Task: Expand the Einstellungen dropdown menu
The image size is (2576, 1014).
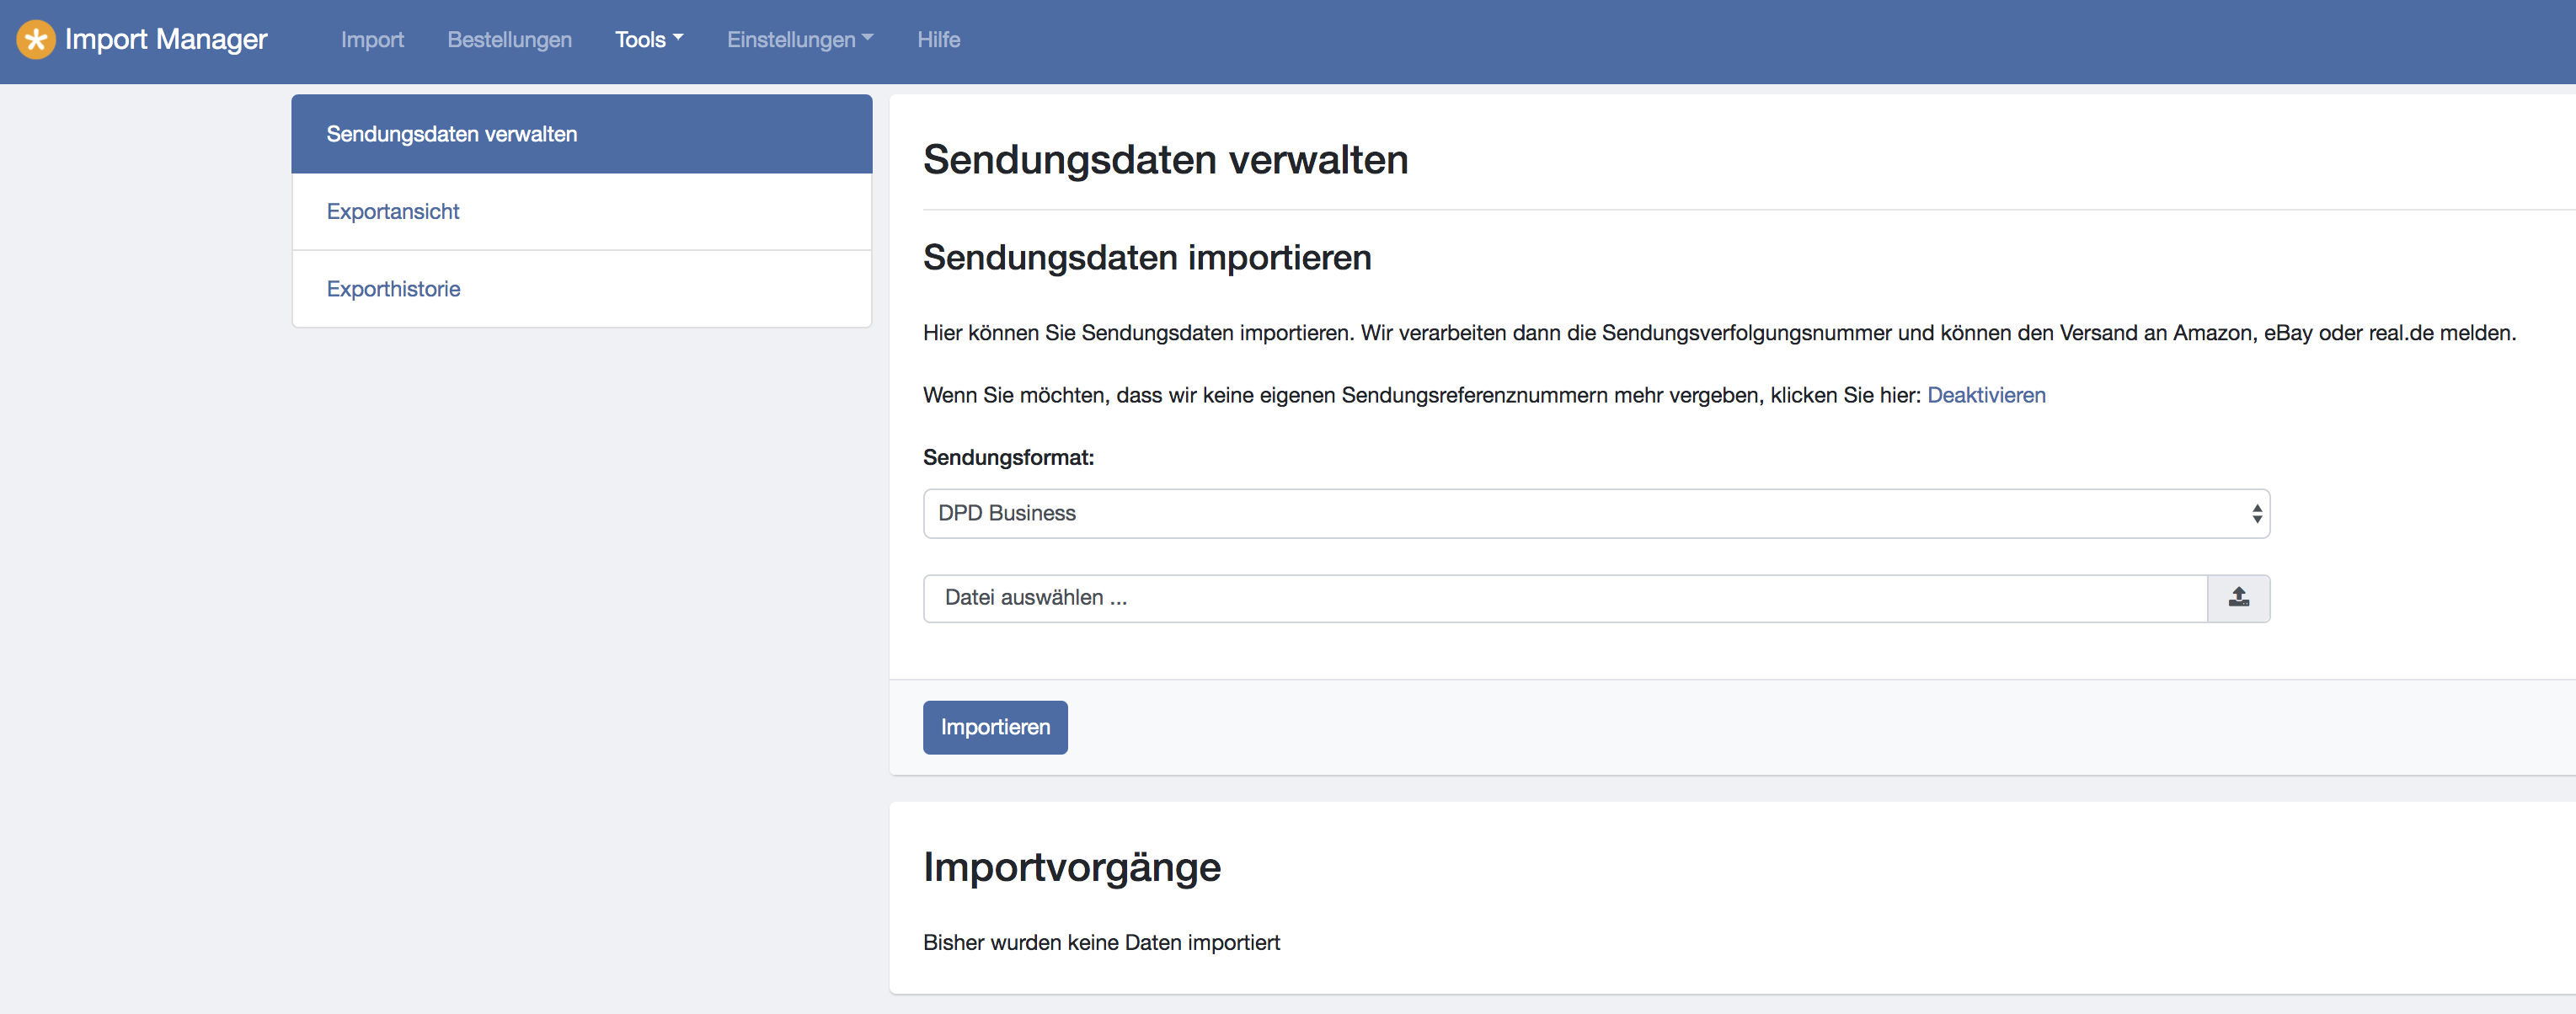Action: (800, 40)
